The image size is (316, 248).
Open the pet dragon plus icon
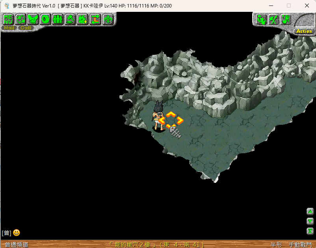(x=83, y=19)
